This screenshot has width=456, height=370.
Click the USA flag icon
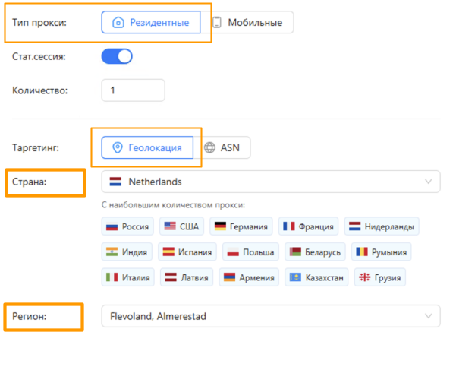[x=170, y=226]
